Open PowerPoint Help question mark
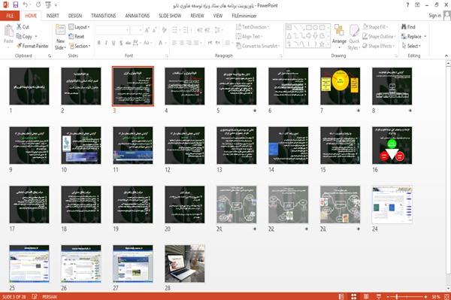The image size is (451, 300). [407, 5]
